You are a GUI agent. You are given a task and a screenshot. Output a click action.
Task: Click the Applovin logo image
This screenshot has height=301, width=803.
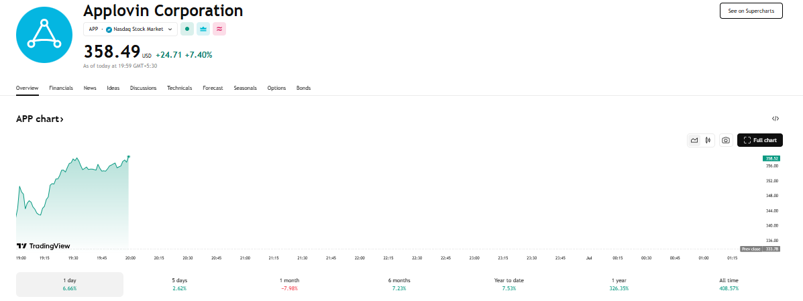click(44, 35)
